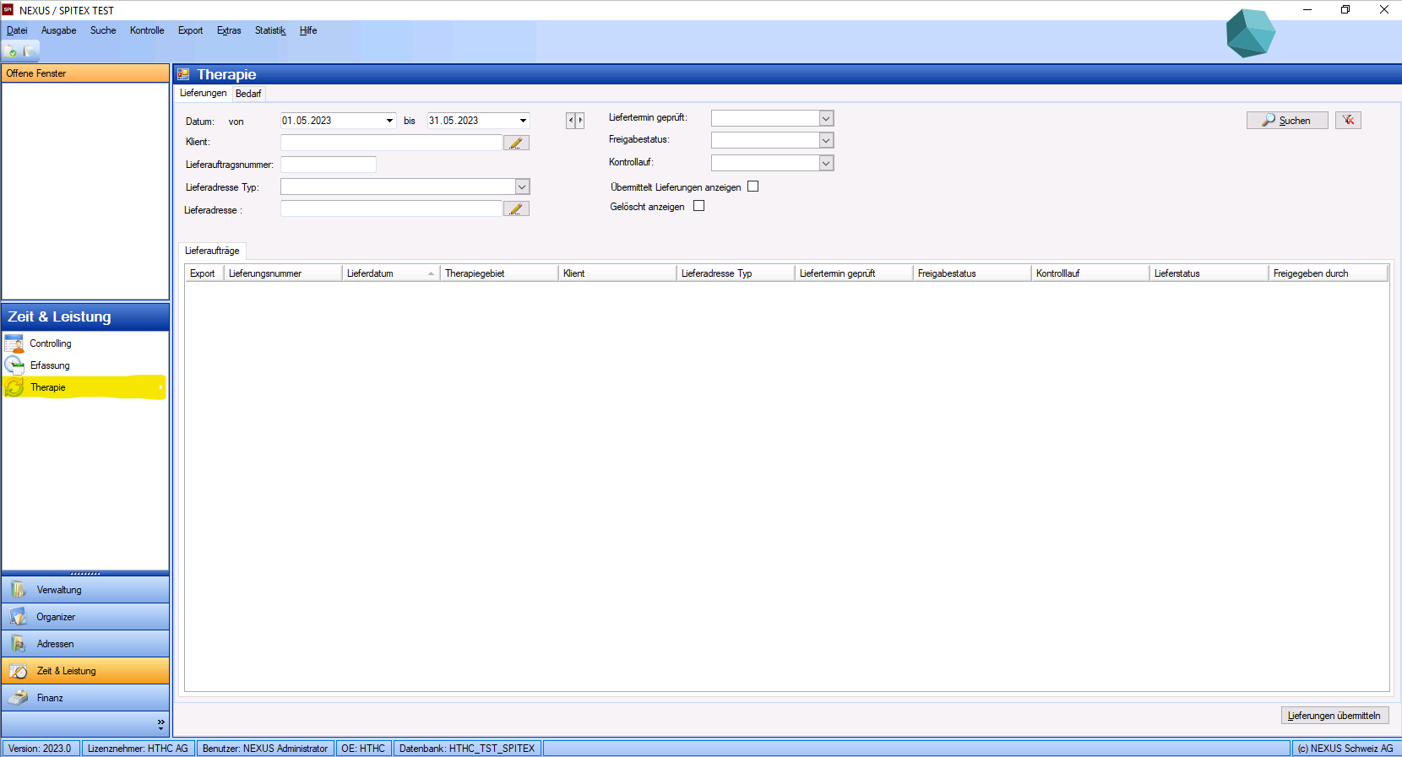Click the Suchen button

[x=1287, y=120]
